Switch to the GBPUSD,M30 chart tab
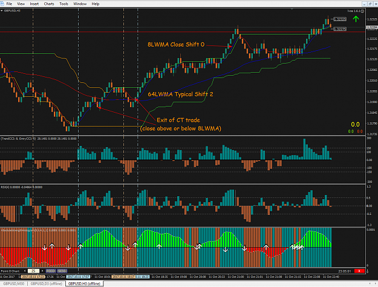378x287 pixels. pyautogui.click(x=14, y=283)
